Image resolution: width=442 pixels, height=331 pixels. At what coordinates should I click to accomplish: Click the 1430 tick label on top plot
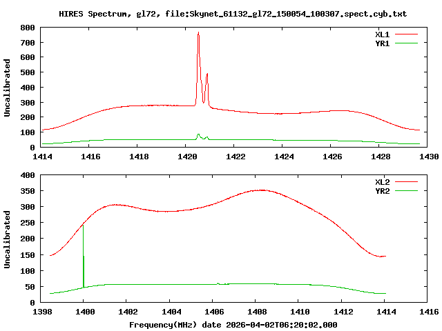(429, 157)
